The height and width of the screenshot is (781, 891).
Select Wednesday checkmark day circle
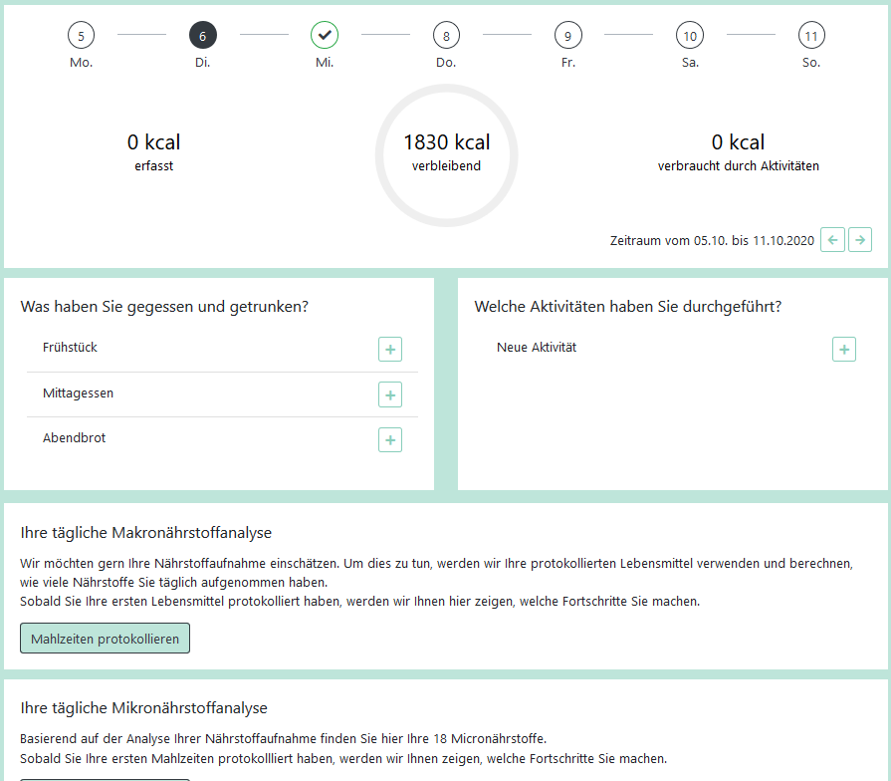click(325, 35)
